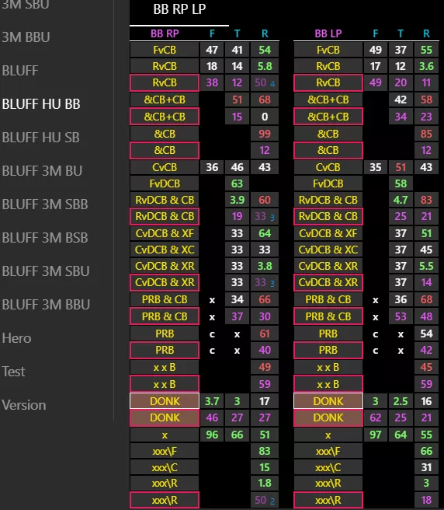Select the Test sidebar item
This screenshot has height=510, width=444.
13,372
